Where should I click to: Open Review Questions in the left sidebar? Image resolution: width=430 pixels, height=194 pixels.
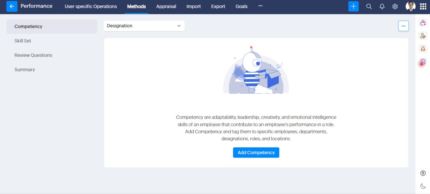(33, 55)
